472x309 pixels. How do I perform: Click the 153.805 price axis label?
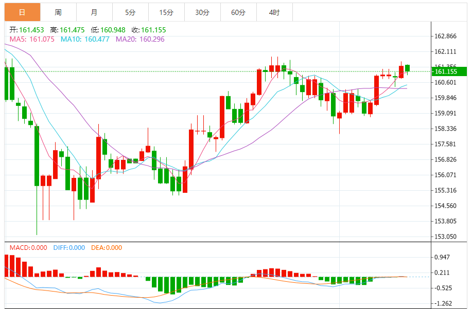[446, 221]
